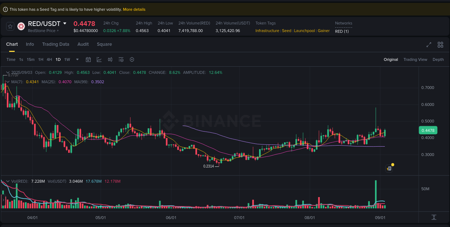Select the chart overlay line icon

pos(99,59)
